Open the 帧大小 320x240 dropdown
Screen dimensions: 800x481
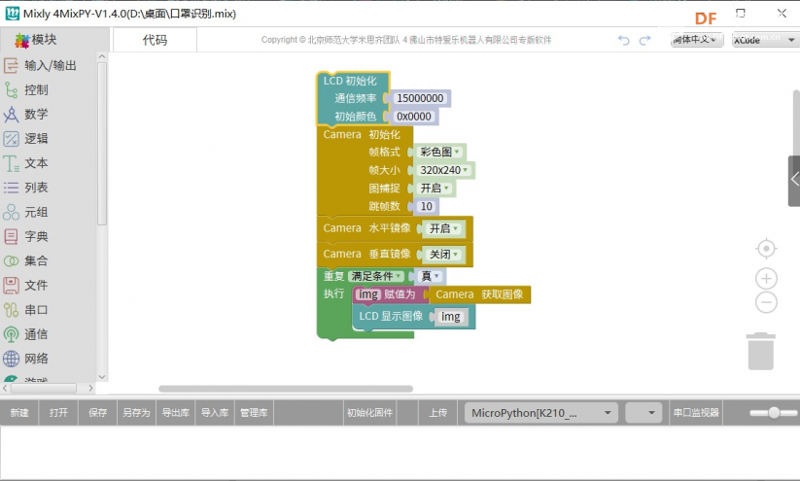tap(444, 170)
